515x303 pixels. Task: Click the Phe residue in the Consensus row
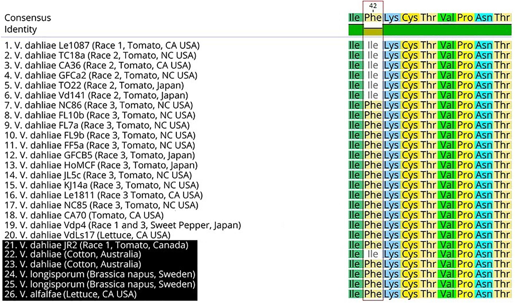pyautogui.click(x=373, y=18)
